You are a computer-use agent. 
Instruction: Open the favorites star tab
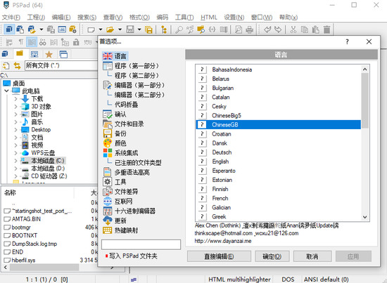49,54
